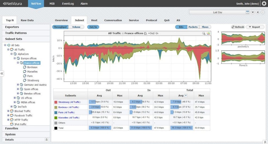The image size is (268, 144).
Task: Open the Favorites accordion section
Action: pos(26,128)
